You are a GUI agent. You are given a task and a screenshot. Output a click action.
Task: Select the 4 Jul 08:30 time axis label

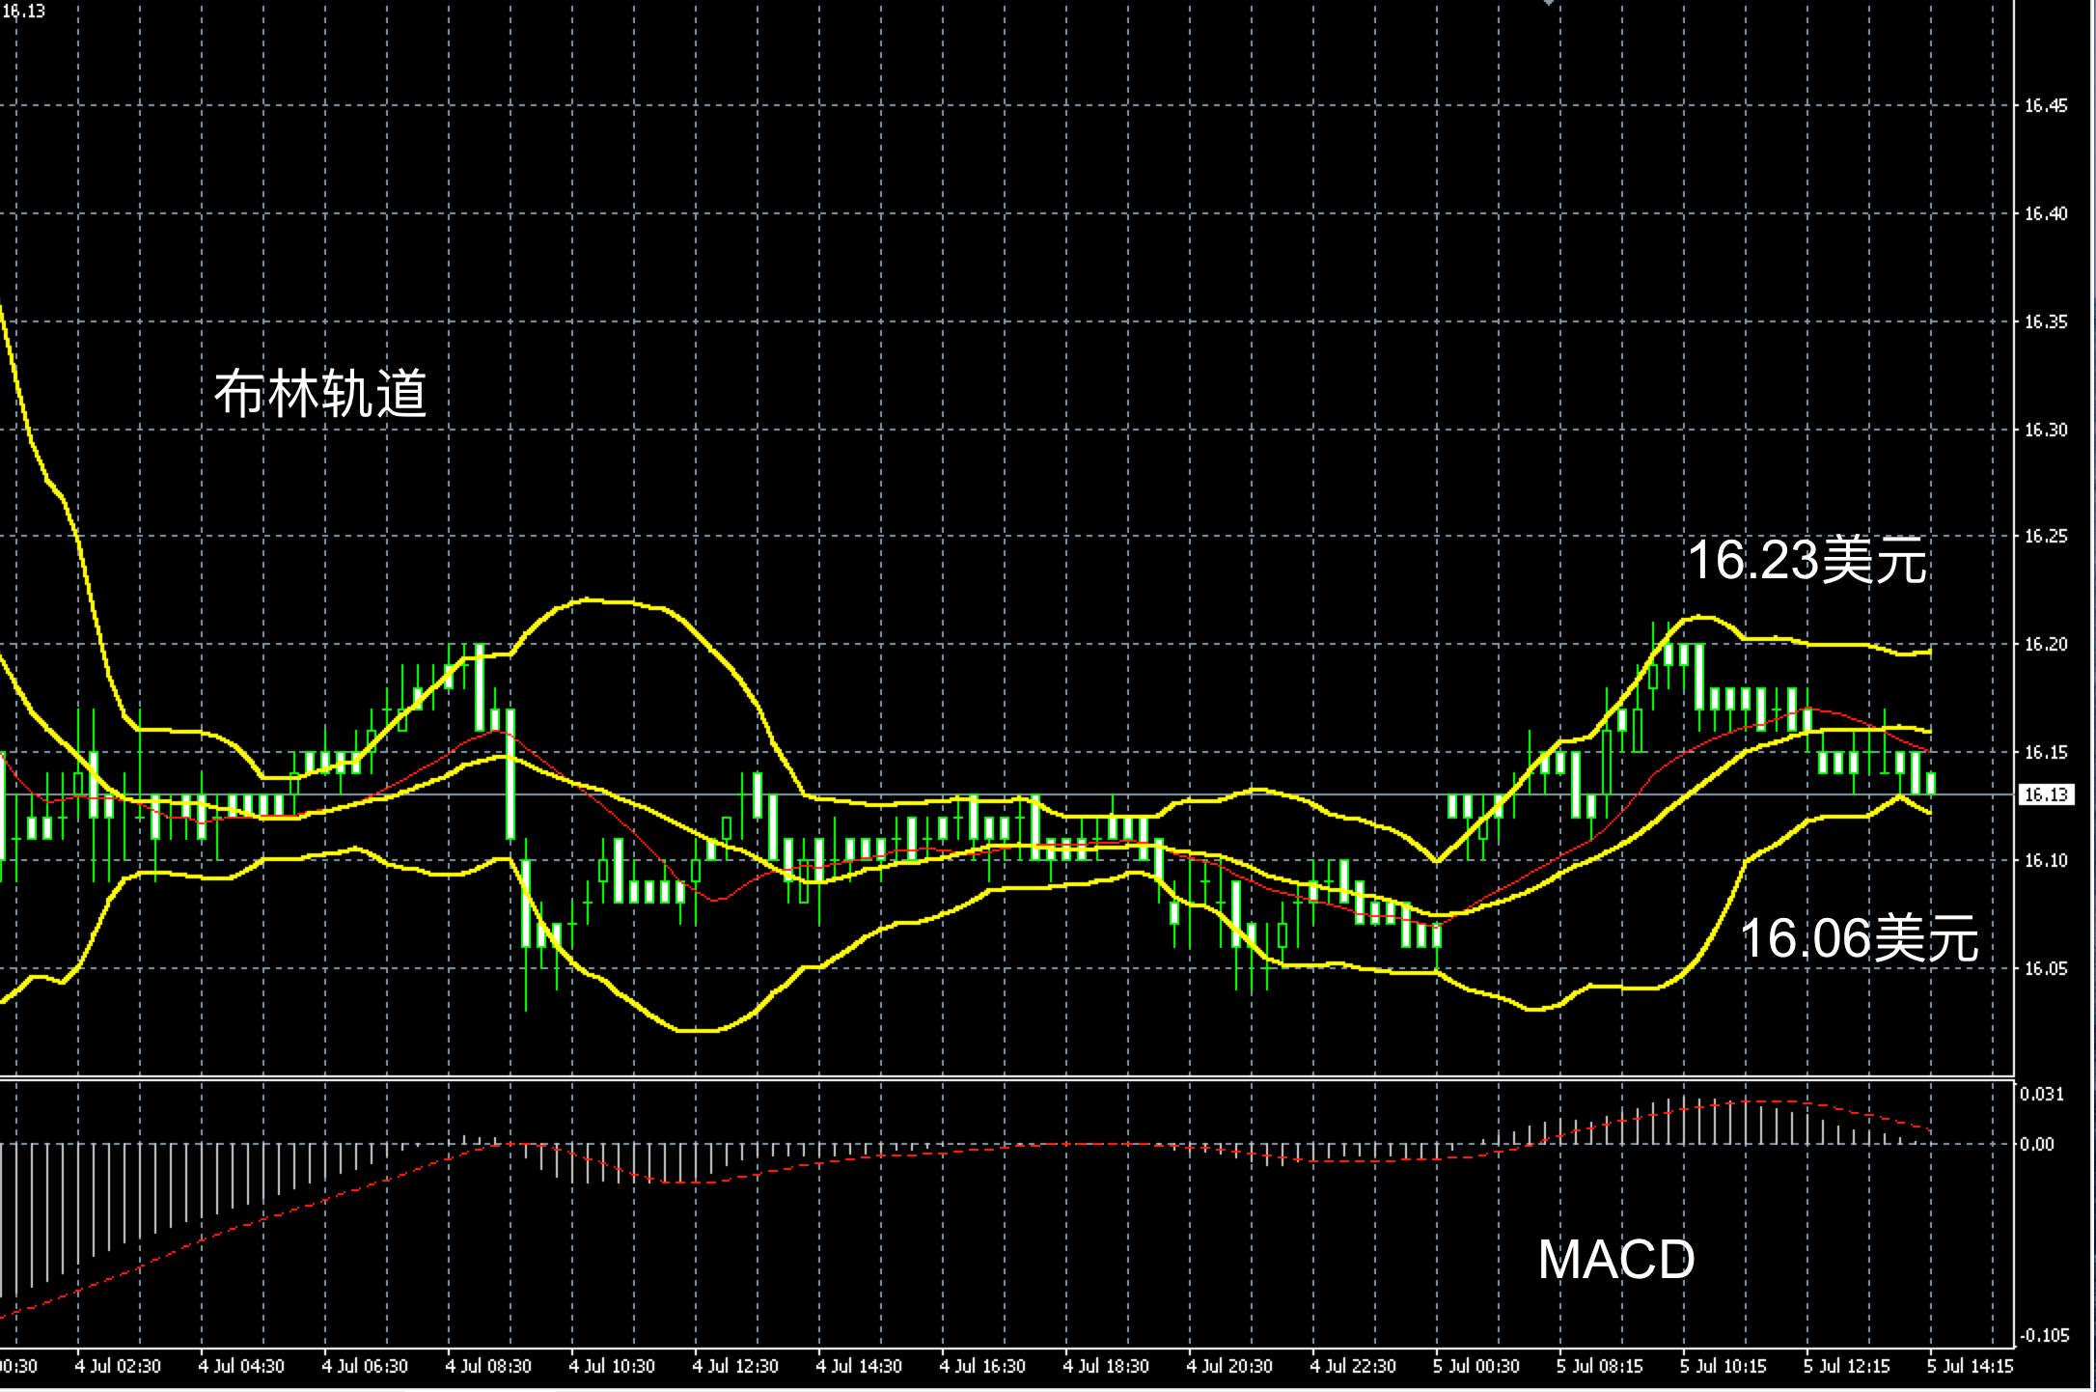point(488,1367)
